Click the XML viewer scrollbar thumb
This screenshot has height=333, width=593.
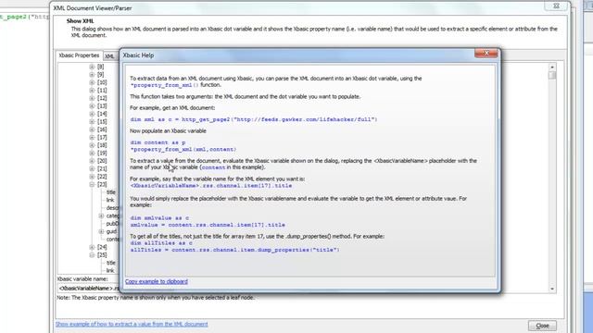pyautogui.click(x=552, y=75)
